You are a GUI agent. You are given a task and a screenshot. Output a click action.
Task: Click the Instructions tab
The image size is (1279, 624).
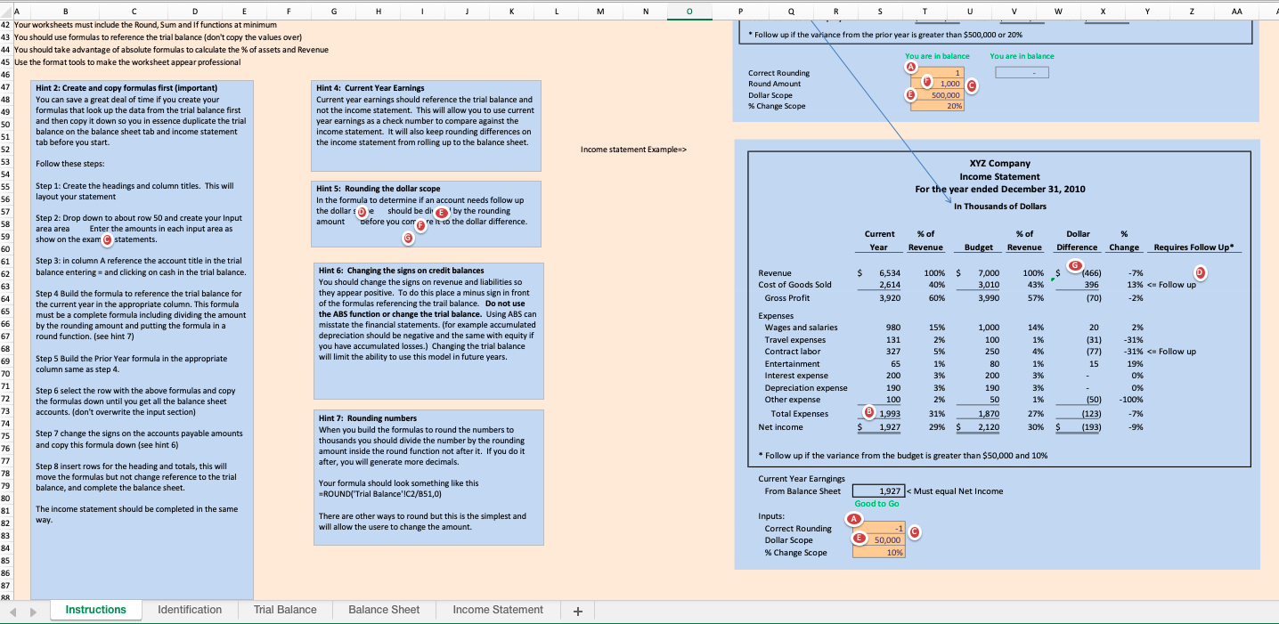coord(95,610)
